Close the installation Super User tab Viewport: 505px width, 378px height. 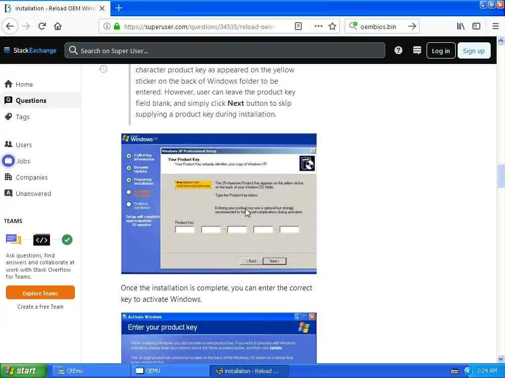coord(102,8)
